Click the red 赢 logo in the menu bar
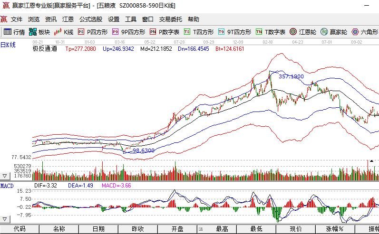379x234 pixels. point(4,19)
